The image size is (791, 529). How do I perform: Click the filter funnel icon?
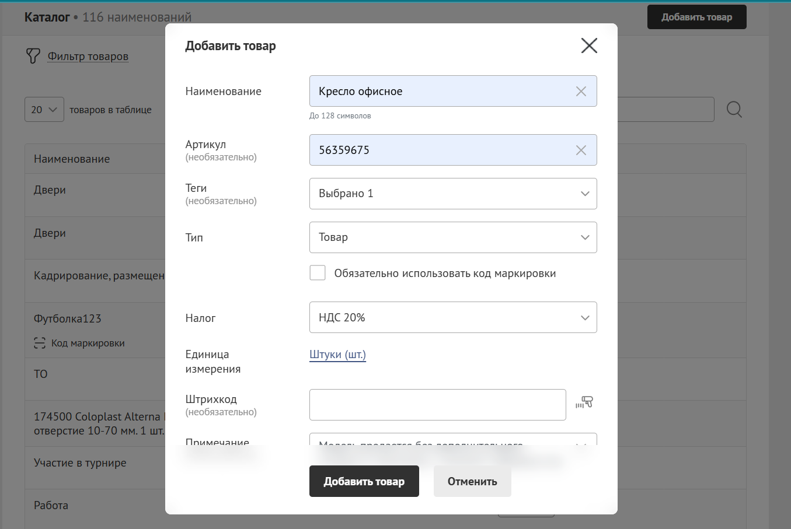33,56
